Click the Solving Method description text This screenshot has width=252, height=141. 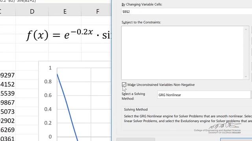188,118
